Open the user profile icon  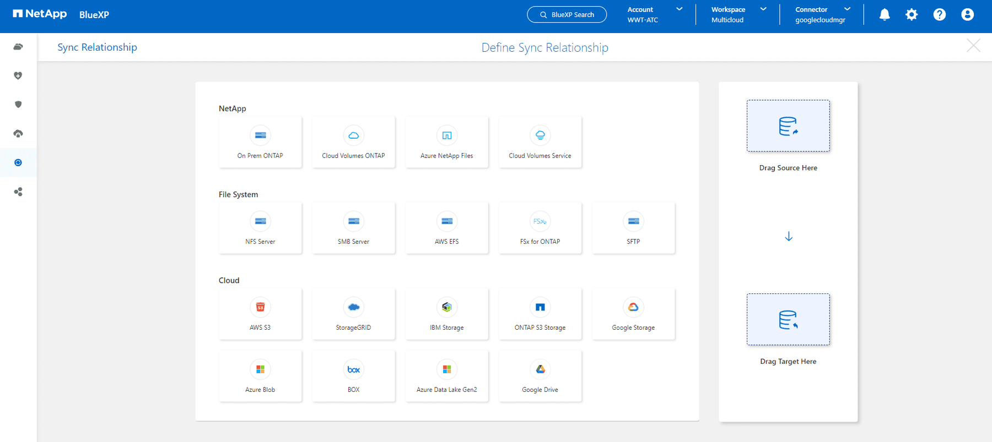tap(967, 15)
